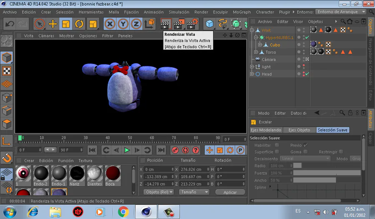Image resolution: width=375 pixels, height=219 pixels.
Task: Click the coordinate system icon
Action: (x=150, y=24)
